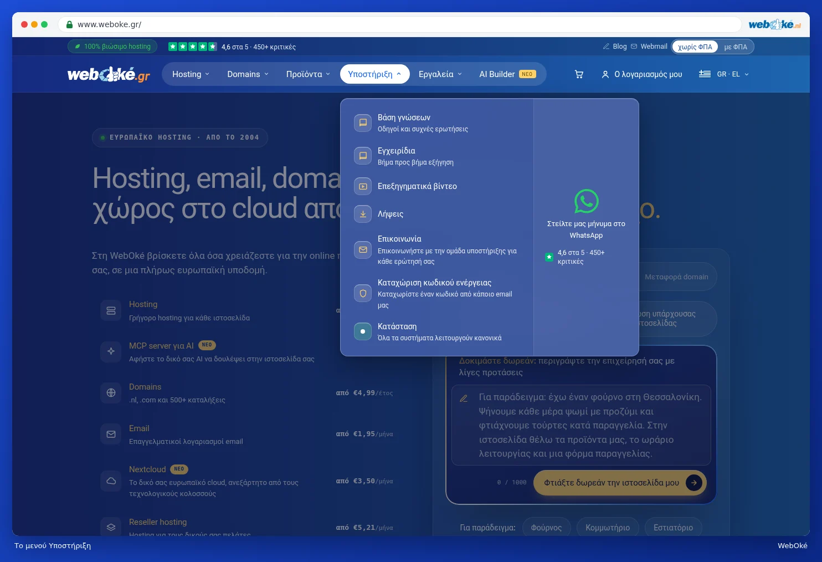822x562 pixels.
Task: Click the 100% βιώσιμο hosting badge
Action: 112,47
